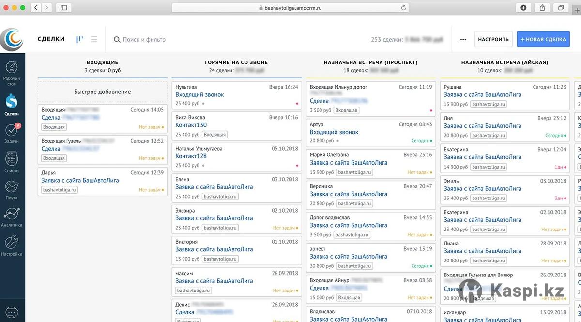Image resolution: width=581 pixels, height=322 pixels.
Task: Create a new deal with Новая сделка
Action: tap(543, 39)
